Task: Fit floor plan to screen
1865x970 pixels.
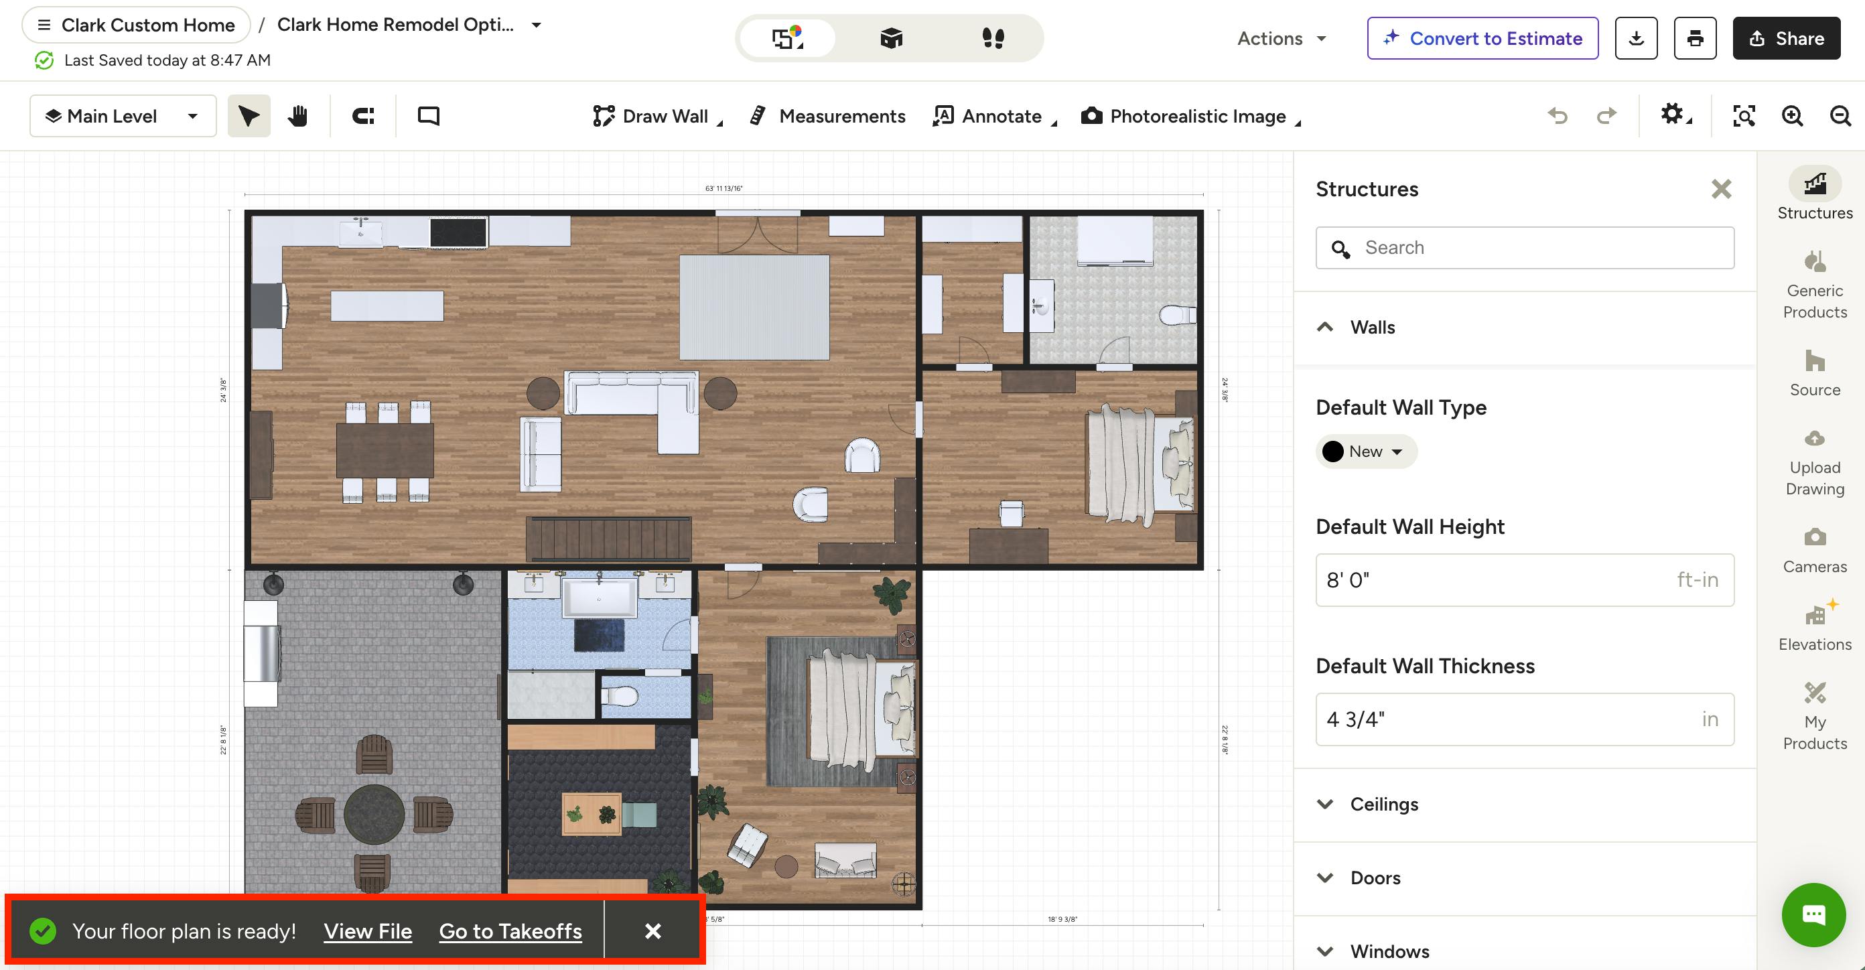Action: point(1743,116)
